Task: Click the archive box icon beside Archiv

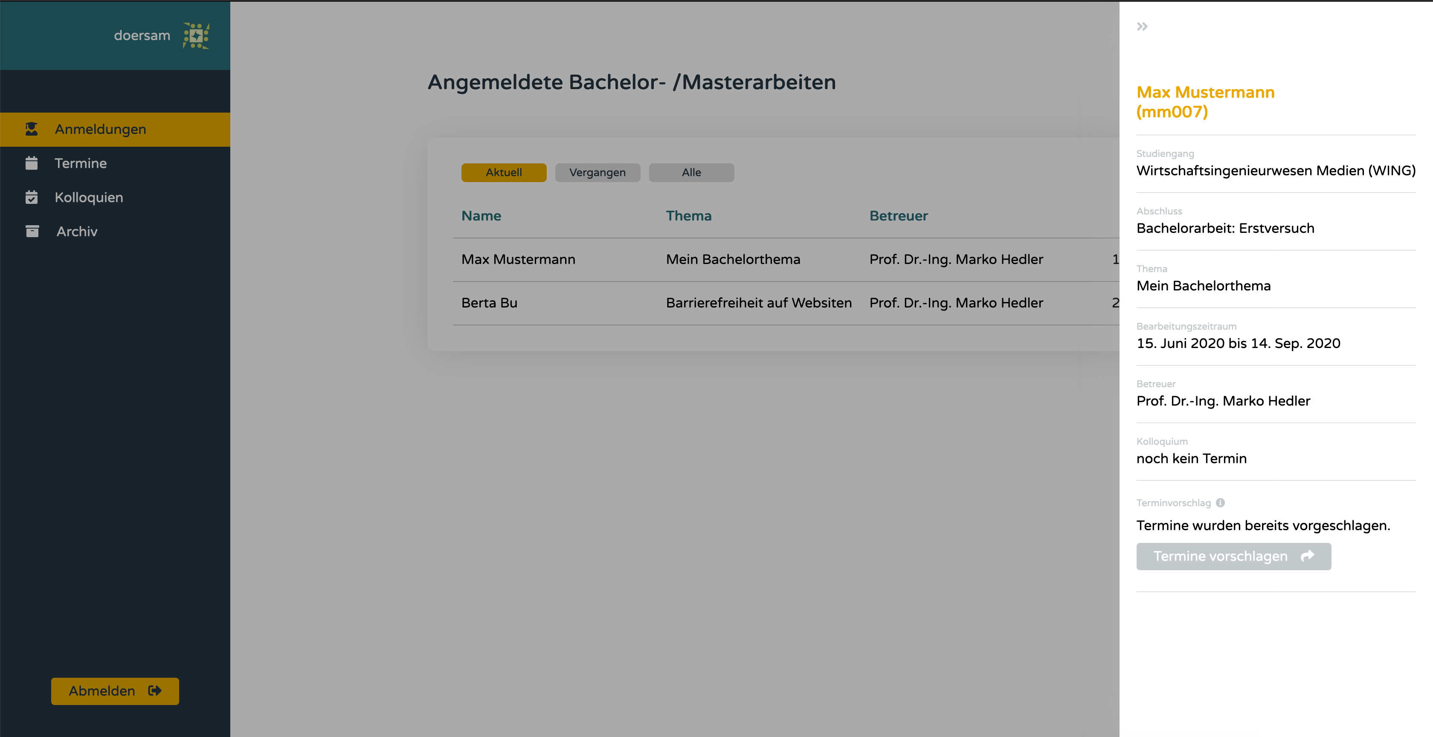Action: [32, 232]
